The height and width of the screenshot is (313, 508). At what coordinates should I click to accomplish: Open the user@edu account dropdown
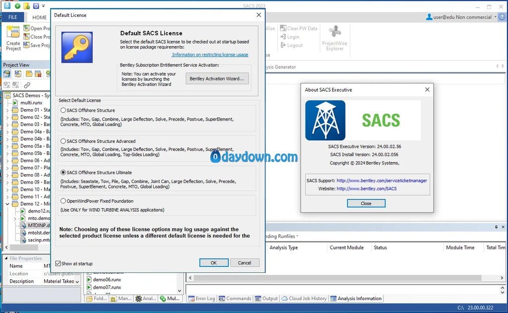(495, 17)
